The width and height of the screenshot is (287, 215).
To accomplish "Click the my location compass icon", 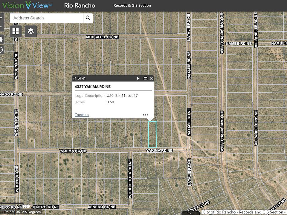I will (1, 50).
